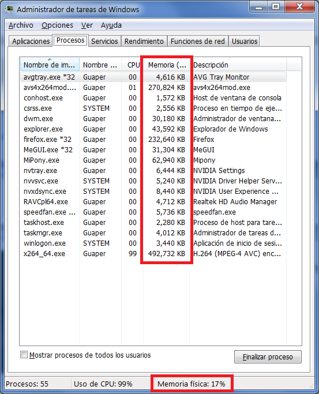Sort processes by CPU column header

pos(133,65)
